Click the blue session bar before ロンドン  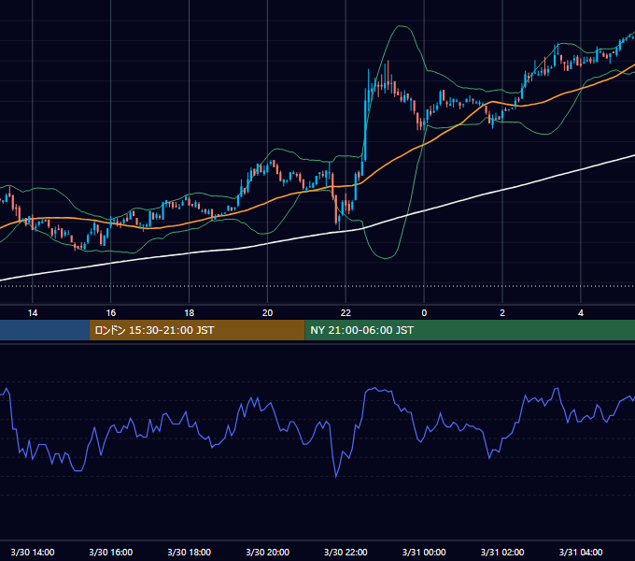tap(45, 330)
